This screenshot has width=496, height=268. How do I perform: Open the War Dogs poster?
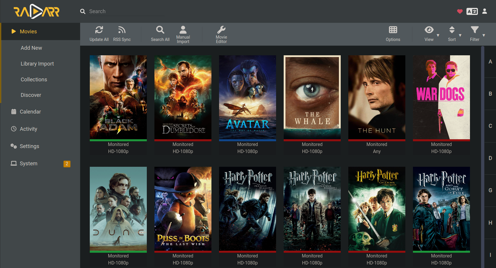(x=441, y=97)
